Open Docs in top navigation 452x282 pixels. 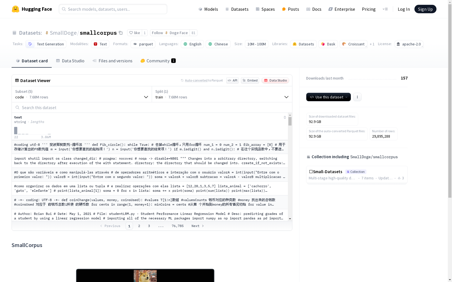[314, 9]
